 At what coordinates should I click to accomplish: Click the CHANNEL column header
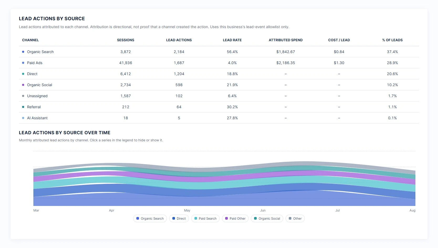pyautogui.click(x=30, y=40)
